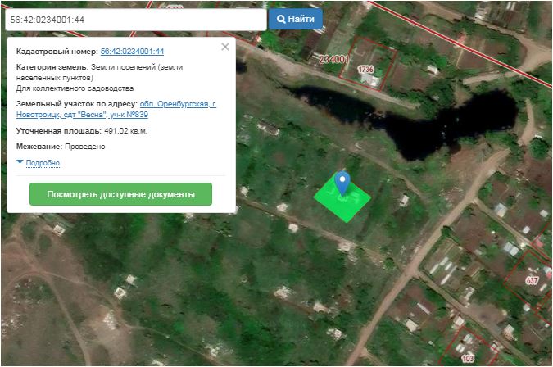Click the 234001 quarter label
The image size is (553, 367).
coord(334,59)
